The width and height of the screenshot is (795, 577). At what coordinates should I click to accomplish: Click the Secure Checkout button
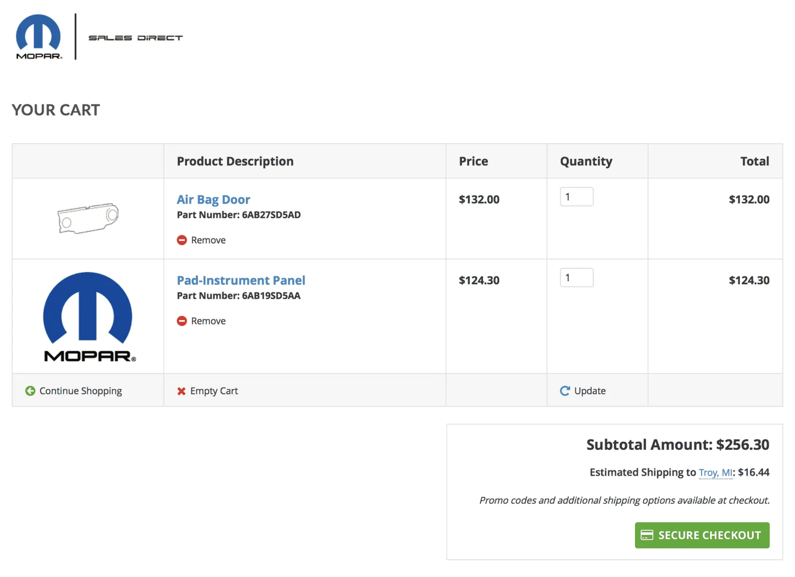702,535
